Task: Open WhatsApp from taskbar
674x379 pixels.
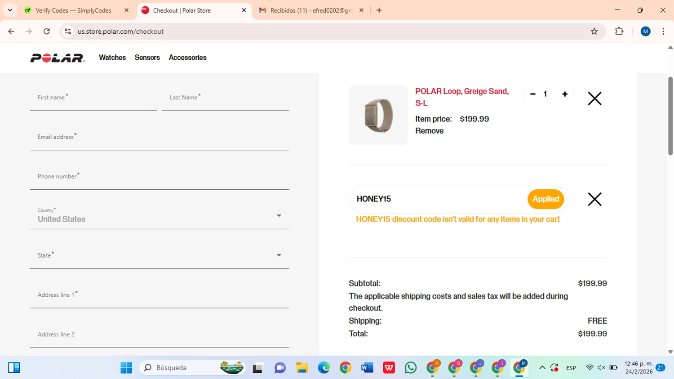Action: coord(411,368)
